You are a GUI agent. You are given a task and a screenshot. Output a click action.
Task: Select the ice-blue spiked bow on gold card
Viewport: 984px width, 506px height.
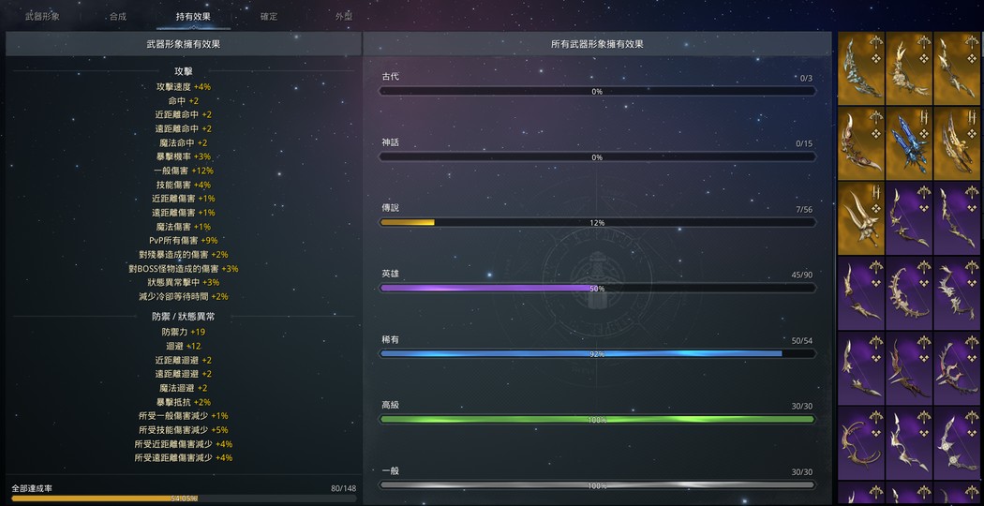coord(861,68)
